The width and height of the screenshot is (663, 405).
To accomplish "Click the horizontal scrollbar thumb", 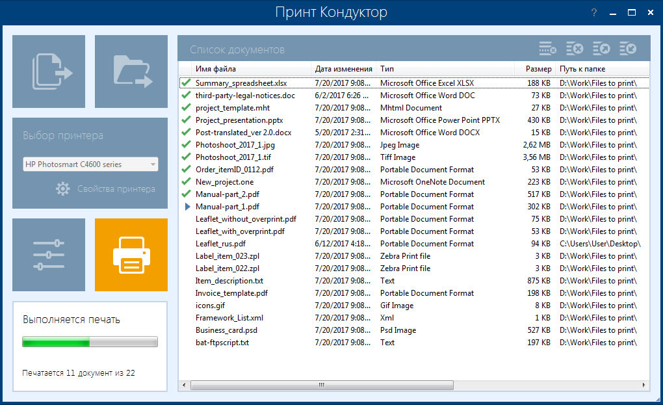I will coord(322,385).
